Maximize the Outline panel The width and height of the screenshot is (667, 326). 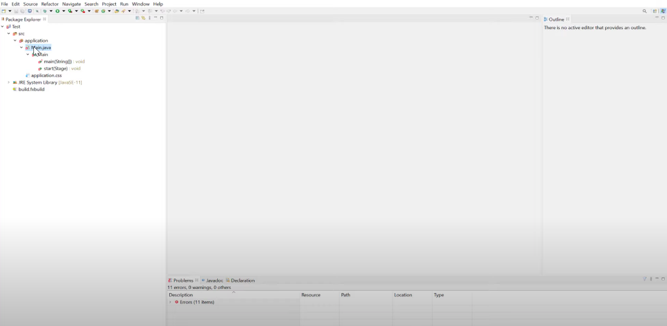pyautogui.click(x=663, y=18)
